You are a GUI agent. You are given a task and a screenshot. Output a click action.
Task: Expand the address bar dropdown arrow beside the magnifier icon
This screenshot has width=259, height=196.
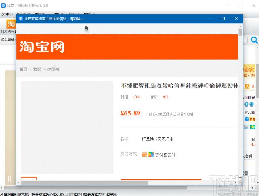click(x=245, y=40)
